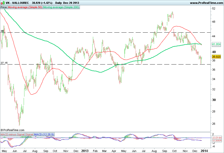Select Moving average (Simple 50) label
This screenshot has width=224, height=153.
pyautogui.click(x=25, y=7)
